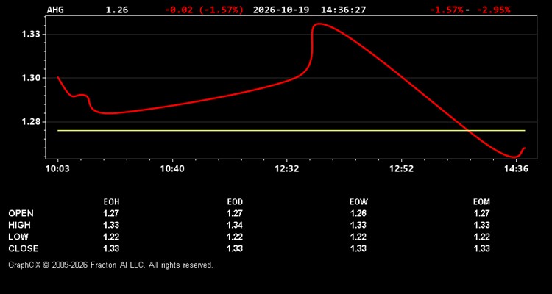This screenshot has width=552, height=294.
Task: Click the -2.95% value in header
Action: pos(493,10)
